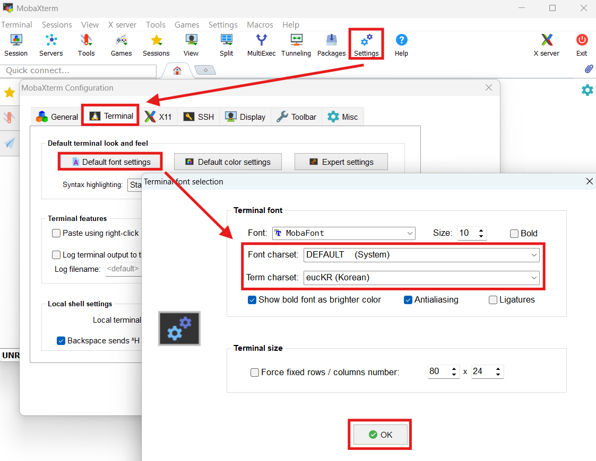Toggle the Bold font checkbox
This screenshot has width=596, height=461.
click(514, 233)
